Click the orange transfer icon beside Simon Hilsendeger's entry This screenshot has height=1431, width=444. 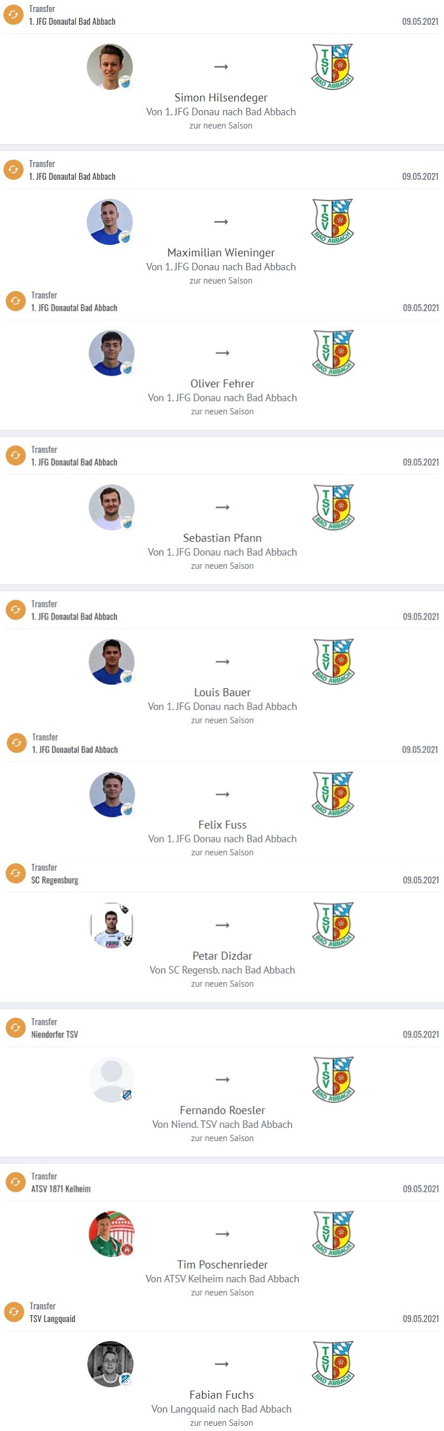tap(13, 15)
